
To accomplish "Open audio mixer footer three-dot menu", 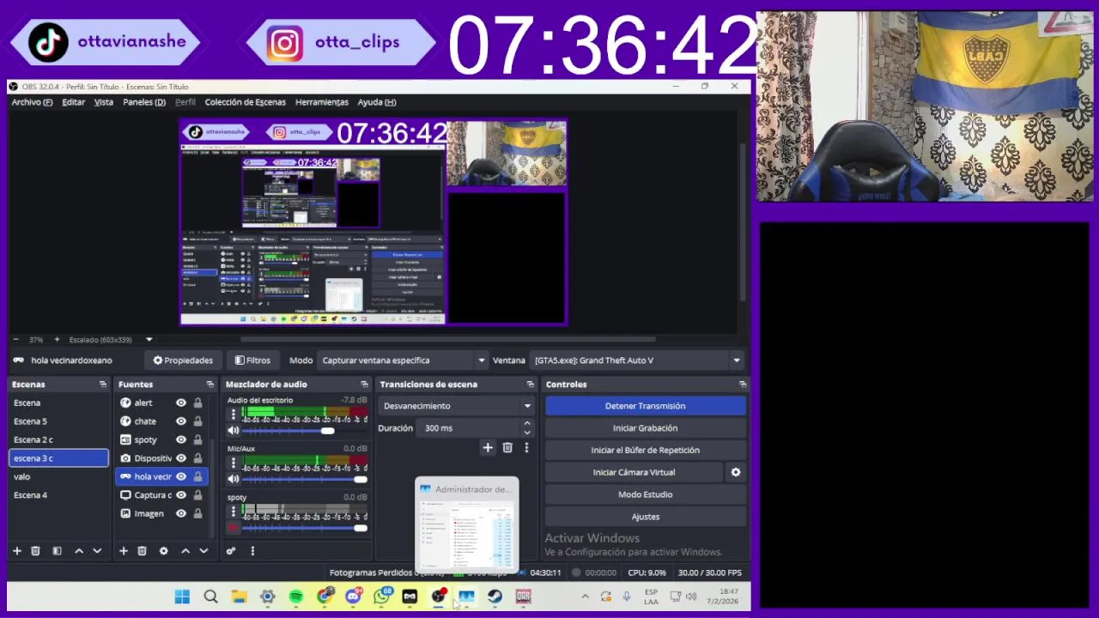I will [252, 551].
